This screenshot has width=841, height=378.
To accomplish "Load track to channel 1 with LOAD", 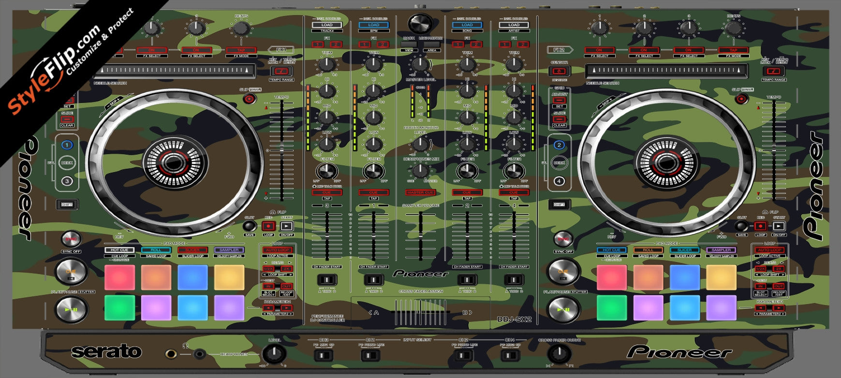I will 374,25.
